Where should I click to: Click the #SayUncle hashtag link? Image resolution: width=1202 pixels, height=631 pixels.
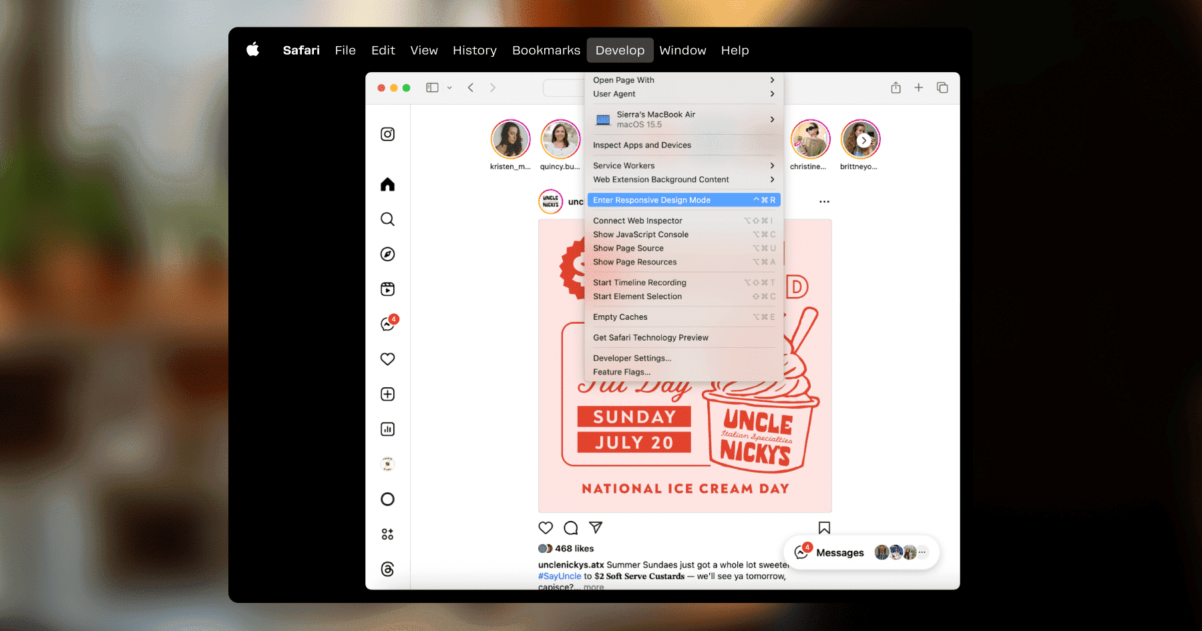560,576
